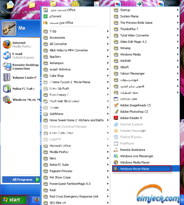This screenshot has width=184, height=205.
Task: Open Adobe Reader 9 icon
Action: click(116, 118)
